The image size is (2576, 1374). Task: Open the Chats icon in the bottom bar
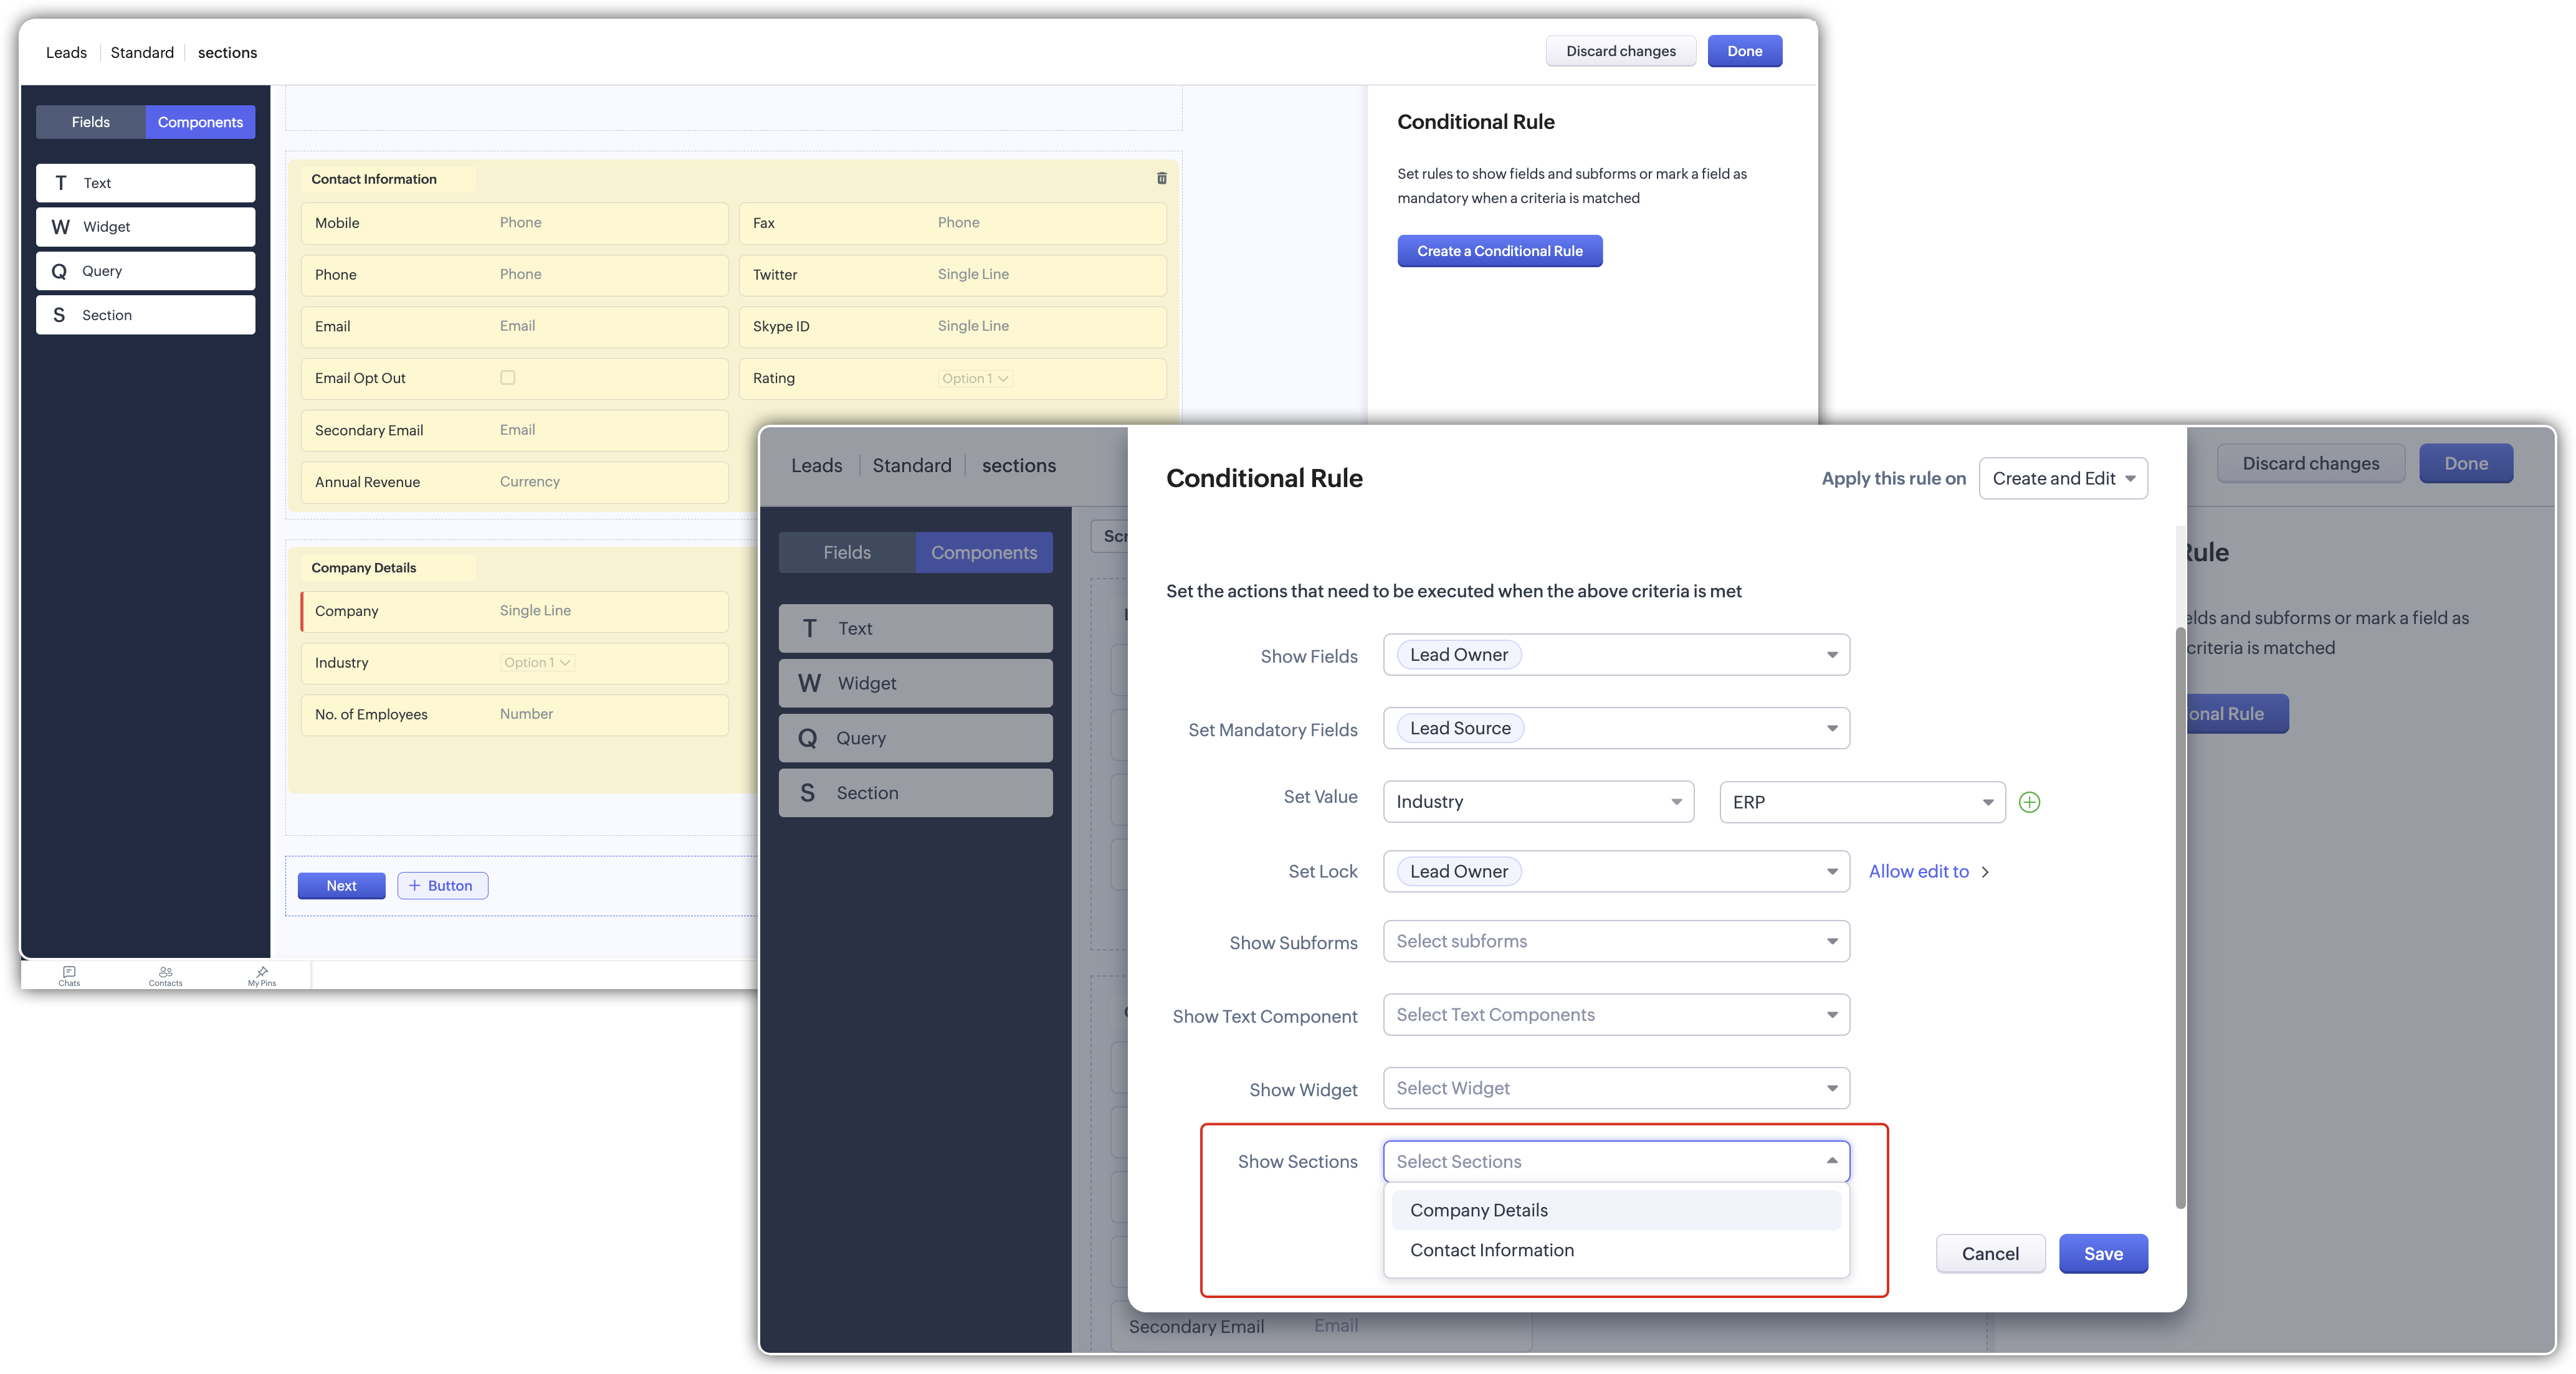69,974
